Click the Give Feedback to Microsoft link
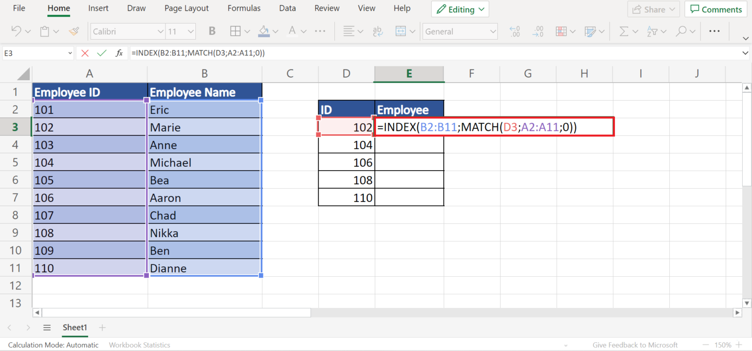The height and width of the screenshot is (351, 752). tap(634, 345)
